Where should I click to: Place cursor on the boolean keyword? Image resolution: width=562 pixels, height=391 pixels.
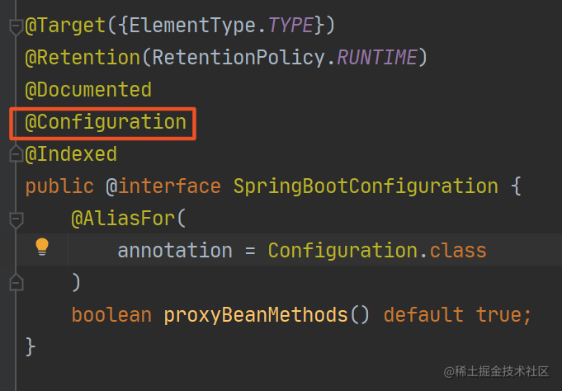[x=111, y=314]
